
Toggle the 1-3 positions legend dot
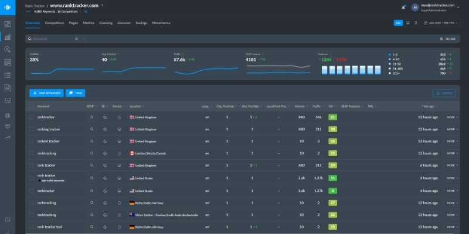[x=389, y=54]
